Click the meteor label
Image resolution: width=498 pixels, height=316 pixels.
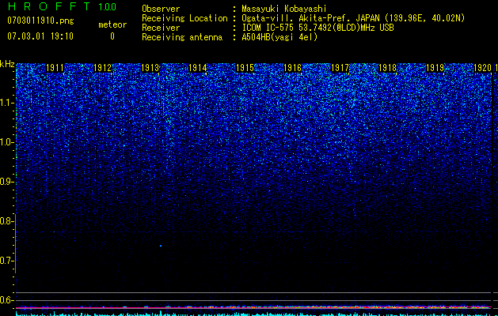click(x=112, y=24)
